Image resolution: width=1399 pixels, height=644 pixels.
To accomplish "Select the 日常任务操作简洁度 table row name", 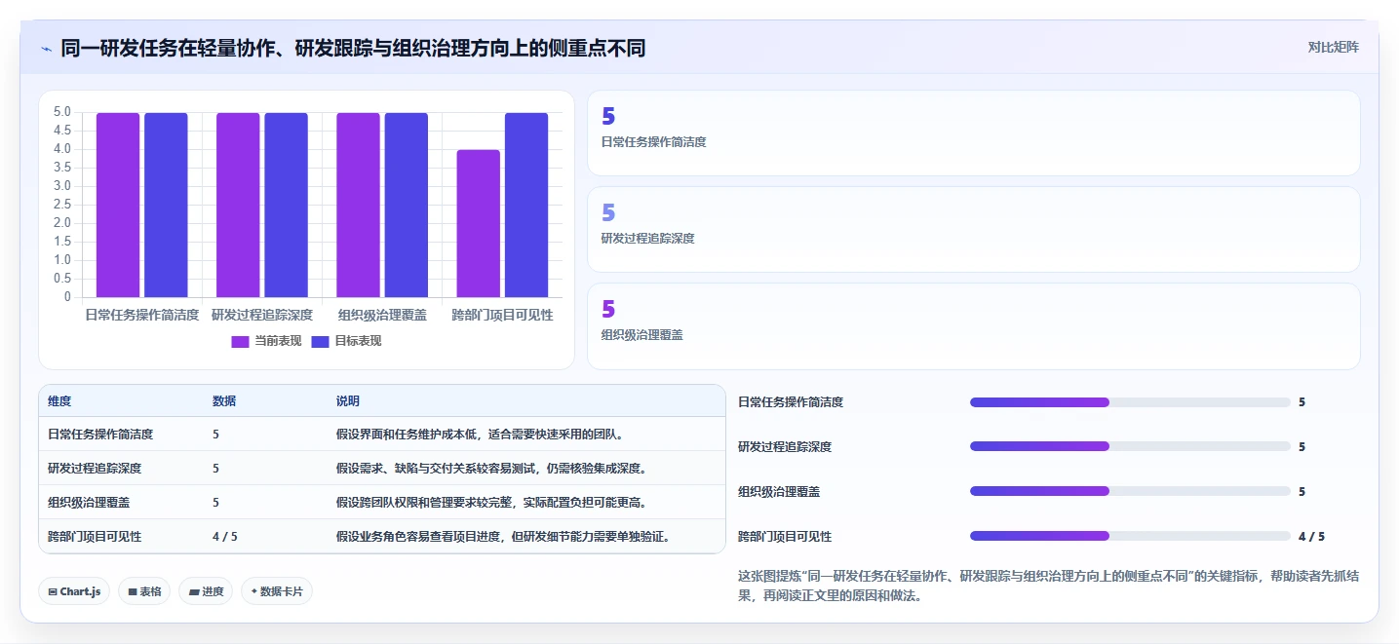I will [100, 435].
